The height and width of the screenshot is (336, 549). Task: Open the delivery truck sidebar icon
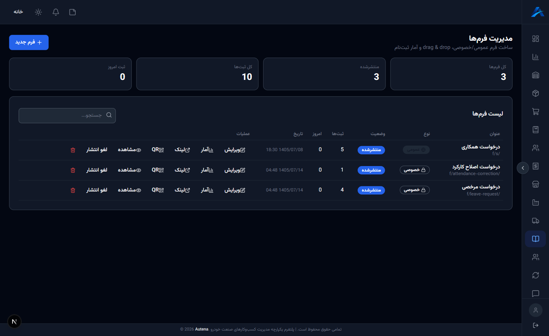pos(535,220)
